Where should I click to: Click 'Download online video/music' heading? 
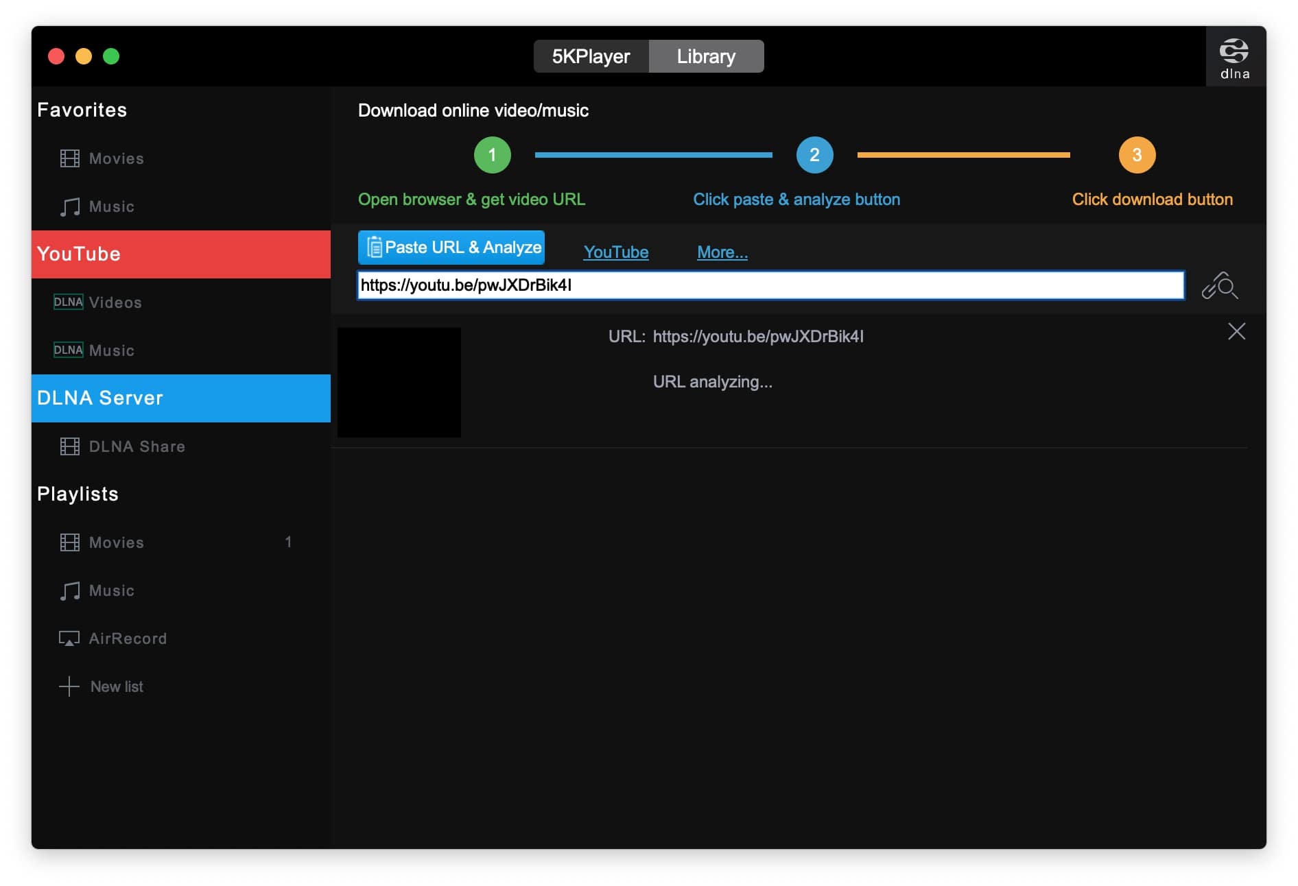(473, 110)
